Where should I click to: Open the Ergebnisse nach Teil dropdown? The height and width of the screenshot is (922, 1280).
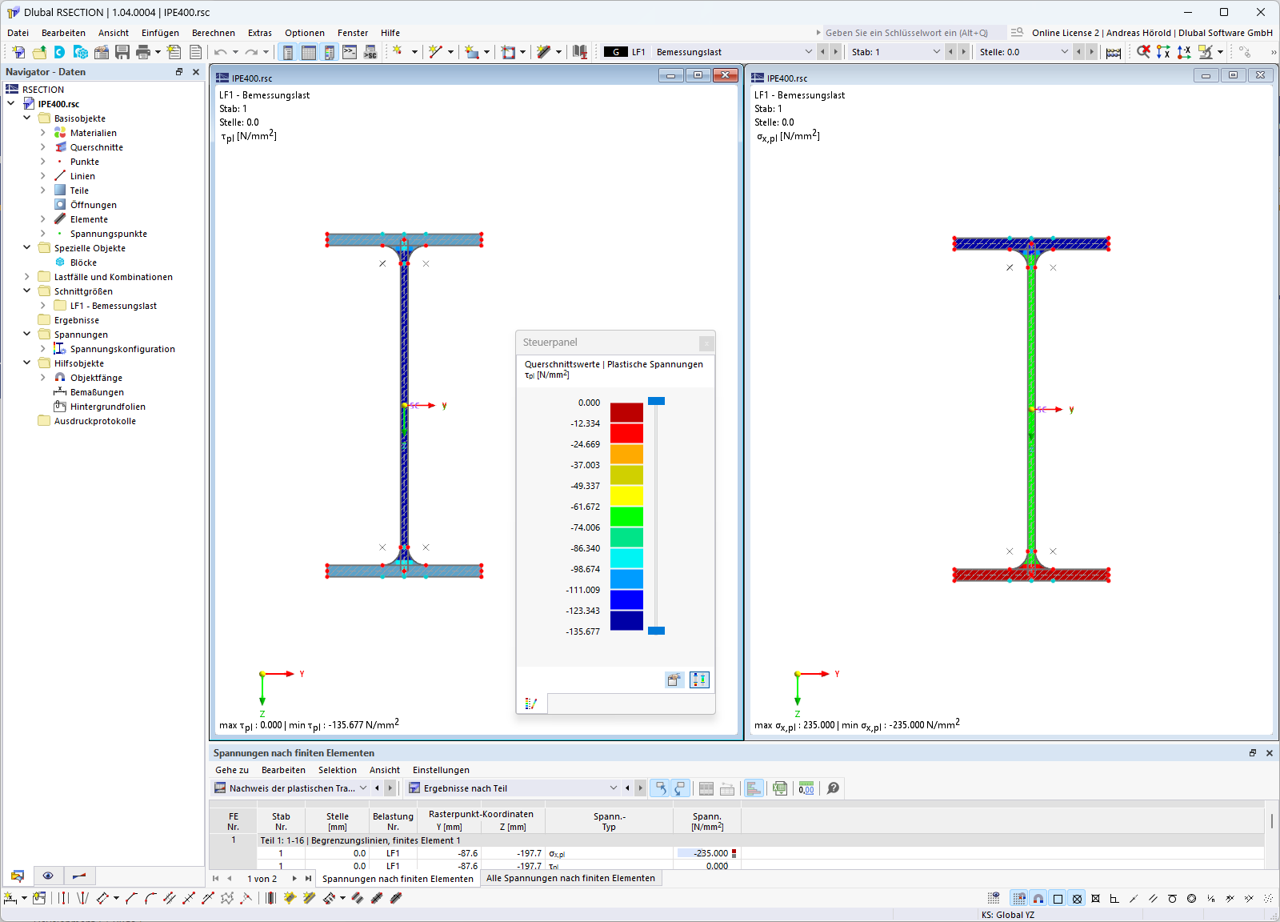(x=614, y=788)
